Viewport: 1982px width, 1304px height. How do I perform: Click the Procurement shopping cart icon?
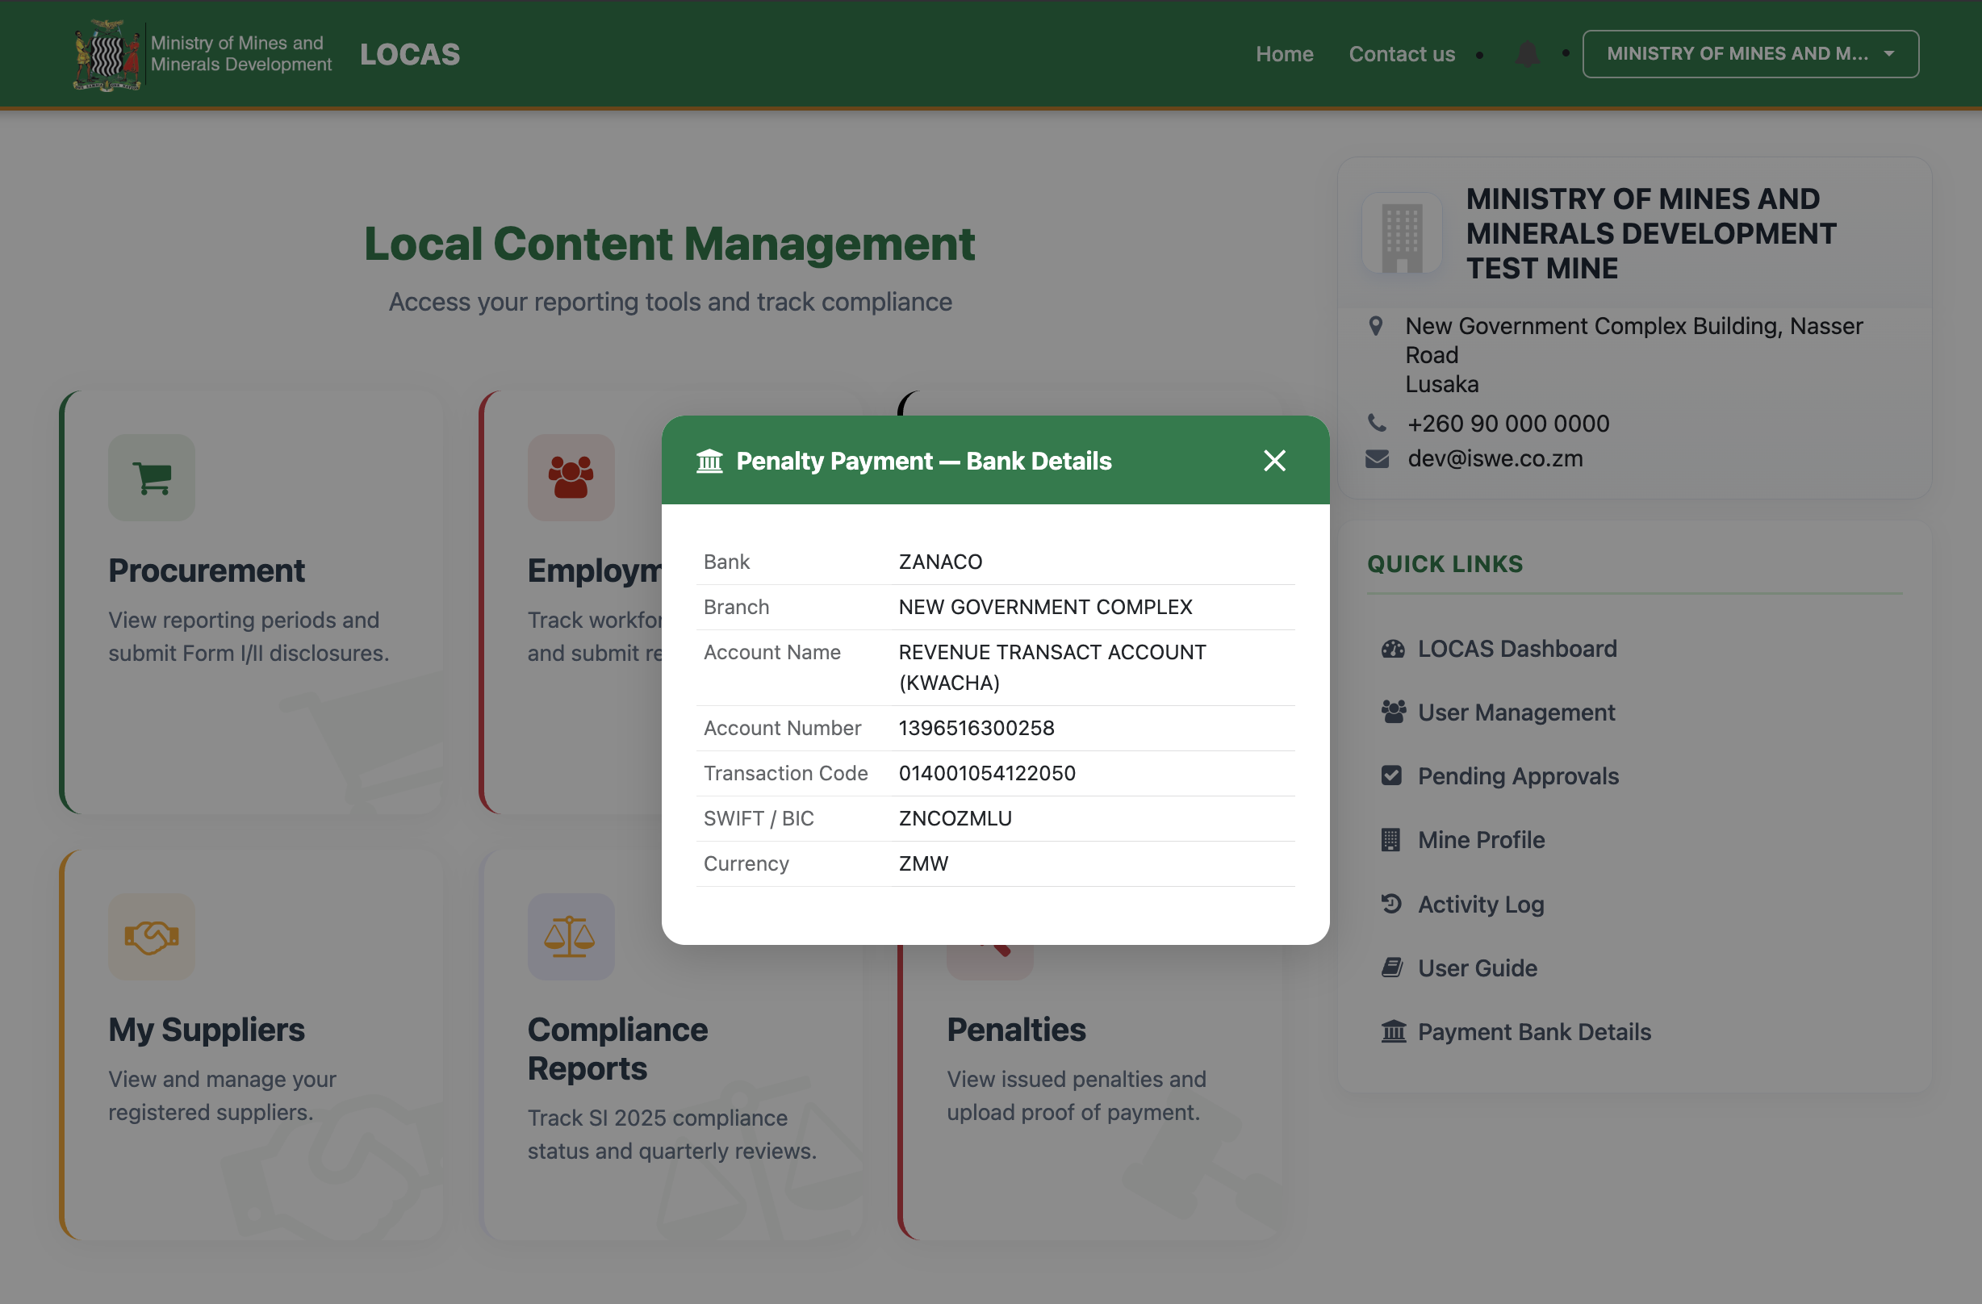pyautogui.click(x=152, y=478)
